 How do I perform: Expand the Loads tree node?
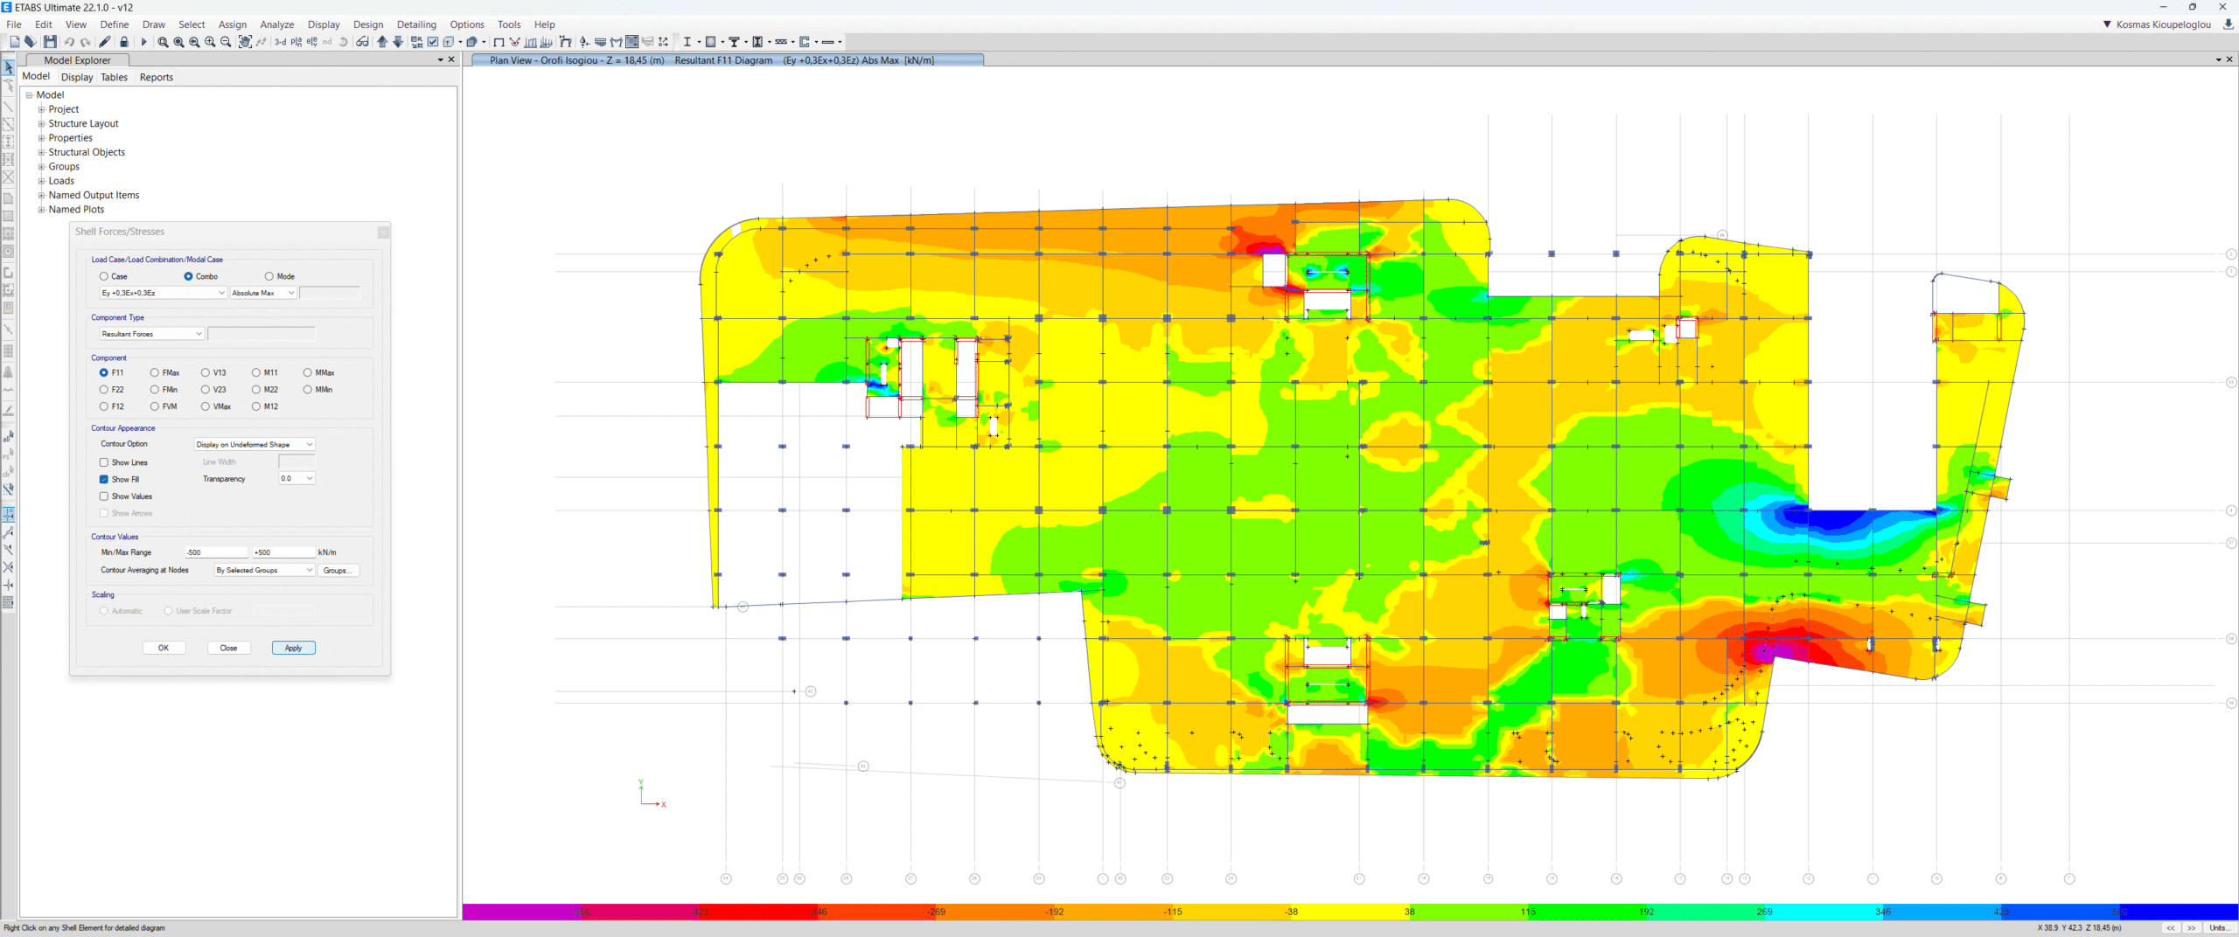[x=41, y=181]
